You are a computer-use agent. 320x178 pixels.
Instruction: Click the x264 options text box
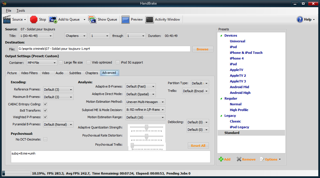coord(111,157)
